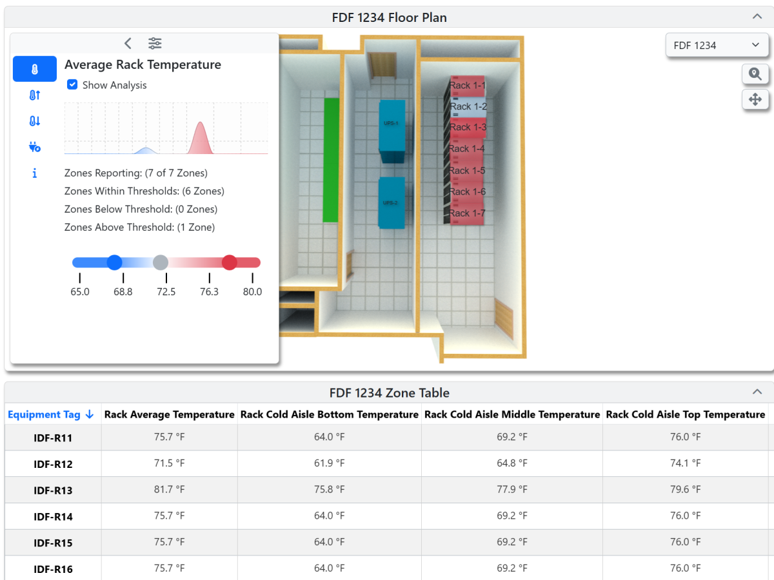The height and width of the screenshot is (580, 774).
Task: Select Rack 1-4 on the floor plan
Action: click(x=466, y=148)
